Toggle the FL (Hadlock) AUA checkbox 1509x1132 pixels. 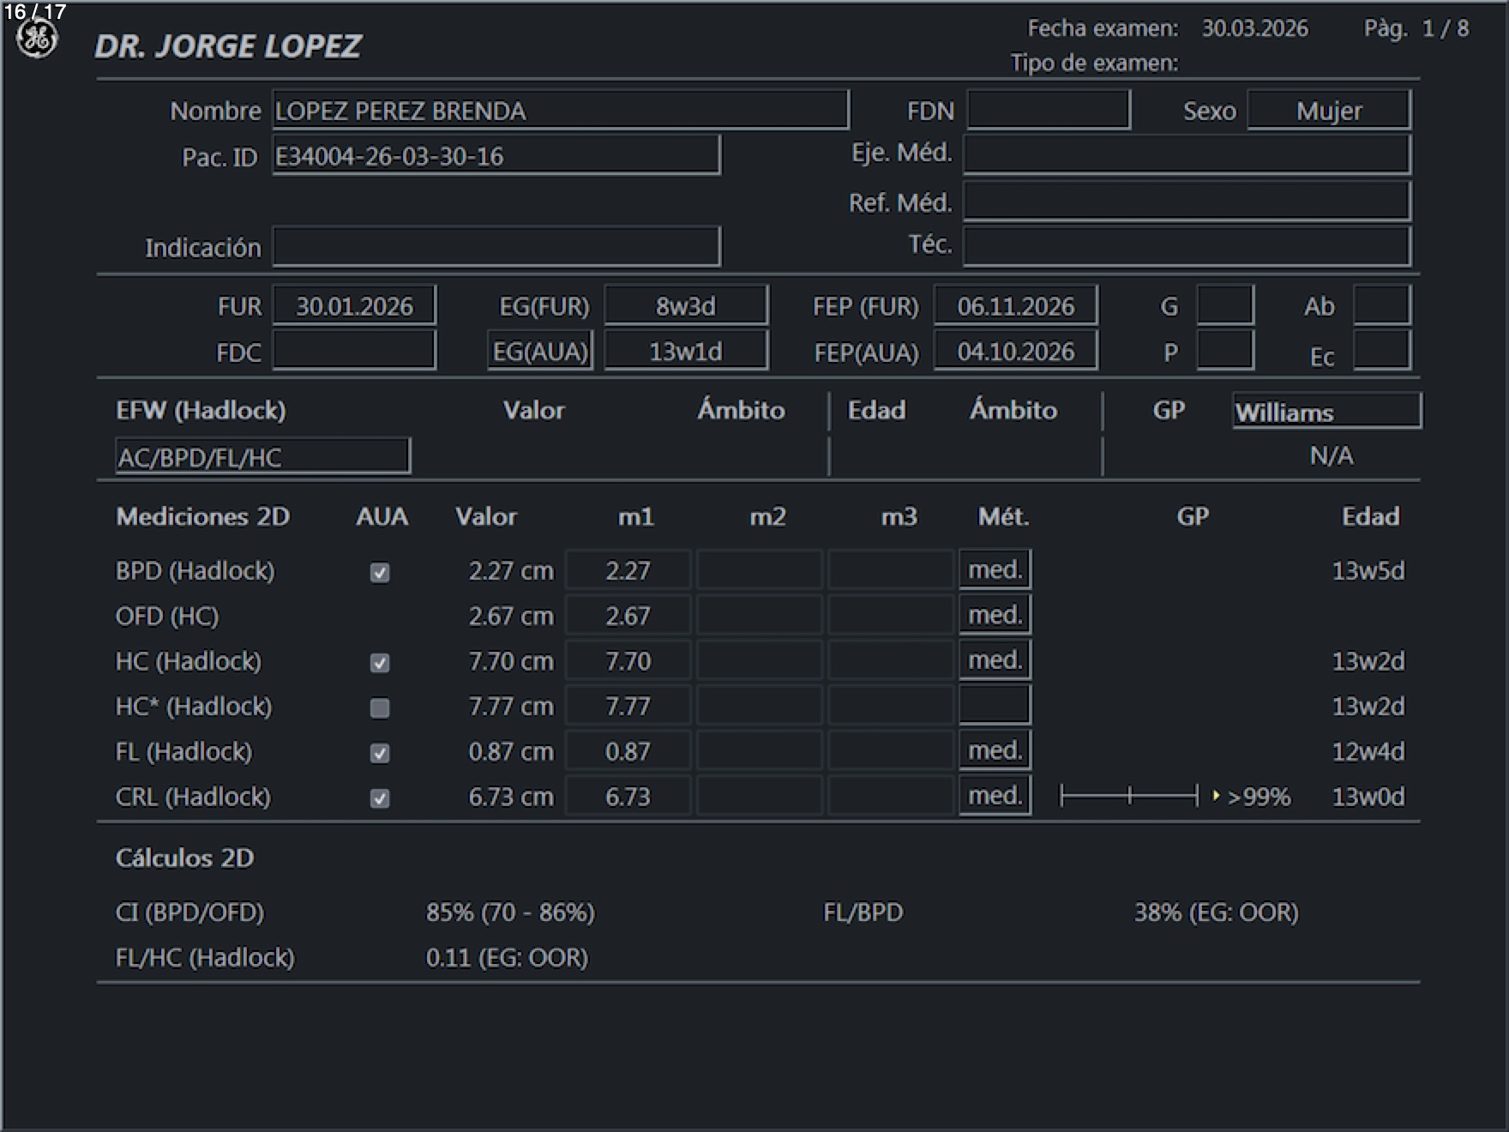pos(380,753)
